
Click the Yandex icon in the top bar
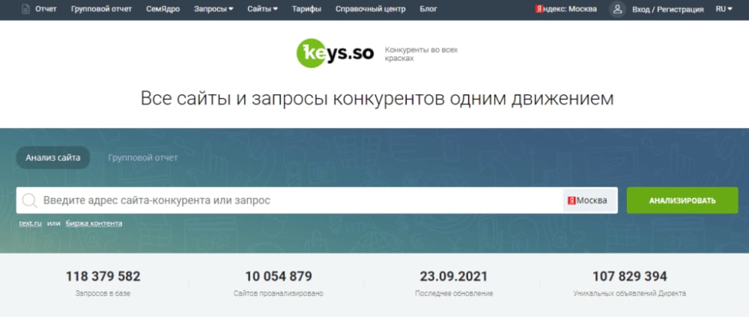click(539, 9)
